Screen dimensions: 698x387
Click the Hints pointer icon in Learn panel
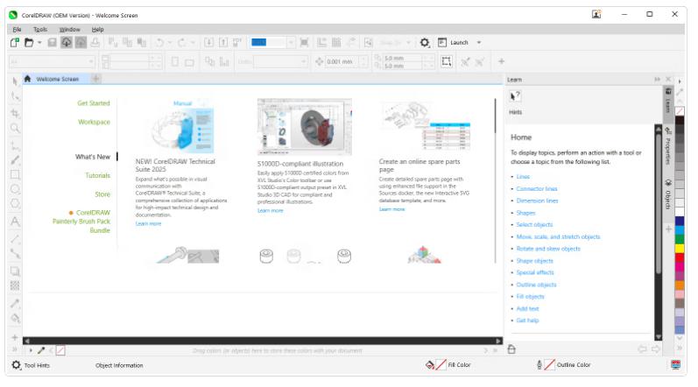515,95
